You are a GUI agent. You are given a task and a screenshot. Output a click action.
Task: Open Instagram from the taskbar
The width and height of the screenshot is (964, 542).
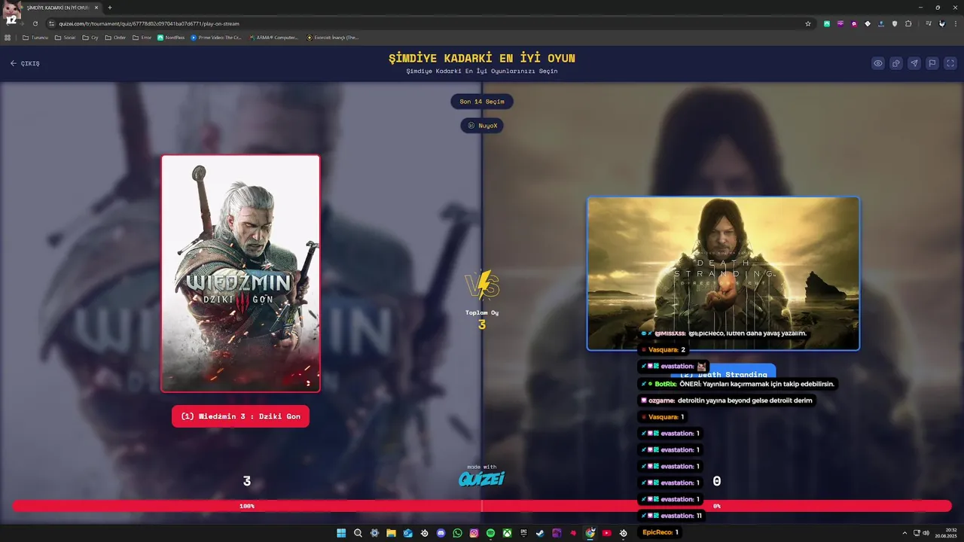pos(474,533)
